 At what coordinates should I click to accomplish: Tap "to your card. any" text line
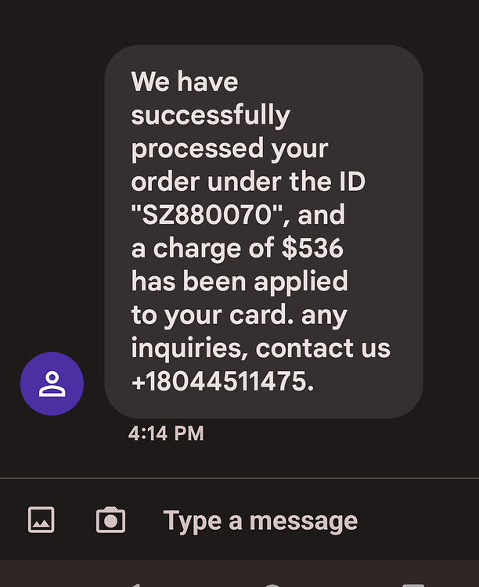pos(239,315)
